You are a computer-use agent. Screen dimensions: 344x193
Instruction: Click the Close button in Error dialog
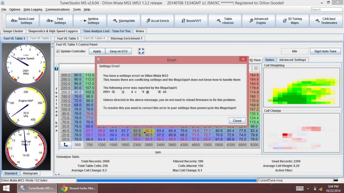point(237,120)
